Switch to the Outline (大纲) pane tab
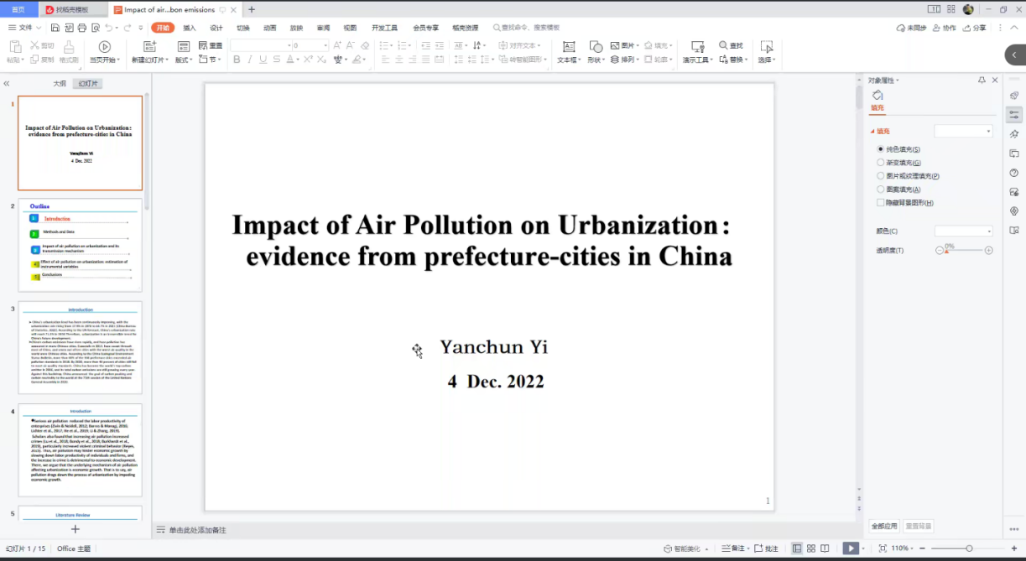The height and width of the screenshot is (561, 1026). 60,84
